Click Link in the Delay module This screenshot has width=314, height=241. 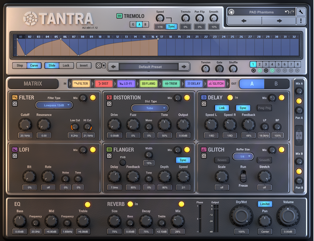222,108
